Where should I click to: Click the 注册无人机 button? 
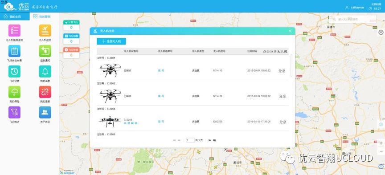pos(111,41)
